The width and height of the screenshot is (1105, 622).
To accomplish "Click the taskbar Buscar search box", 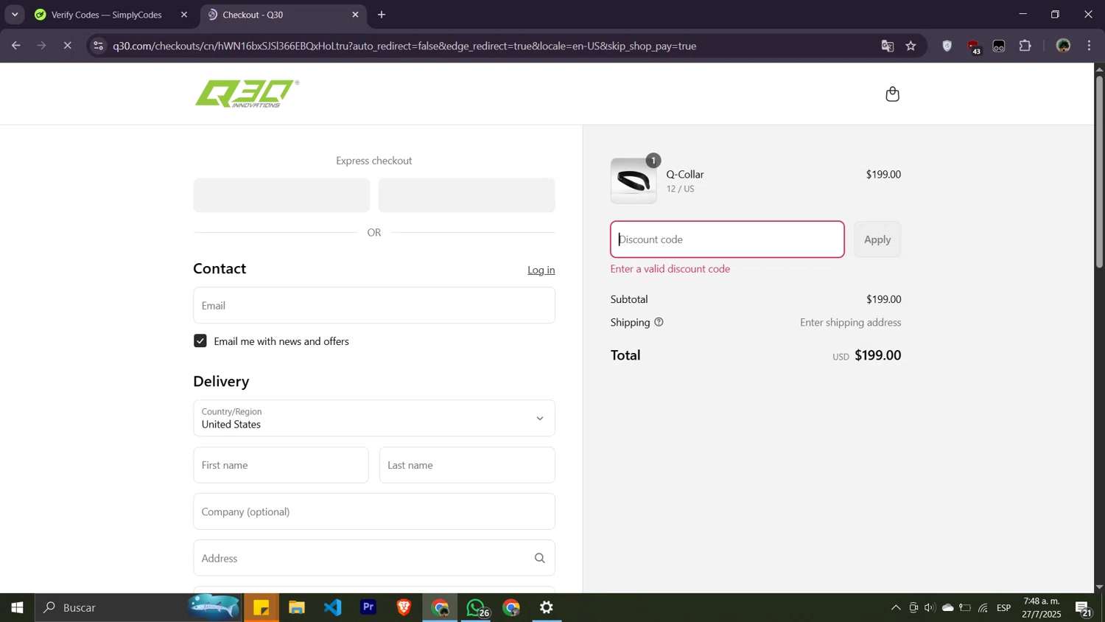I will tap(140, 608).
